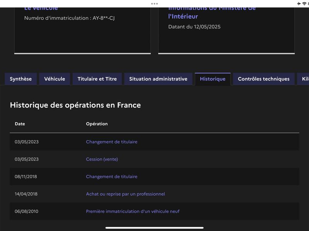
Task: Click the Cession (vente) row date 03/05/2023
Action: pyautogui.click(x=27, y=159)
